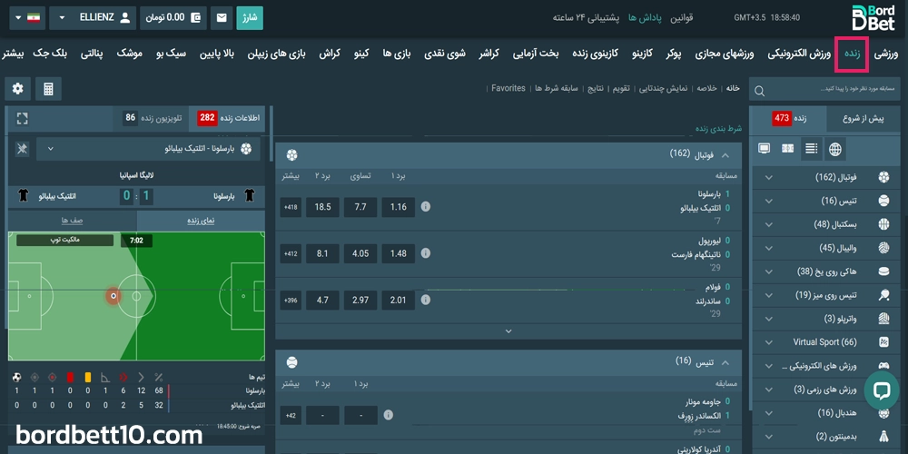Select the monitor TV view icon
This screenshot has height=454, width=908.
765,149
